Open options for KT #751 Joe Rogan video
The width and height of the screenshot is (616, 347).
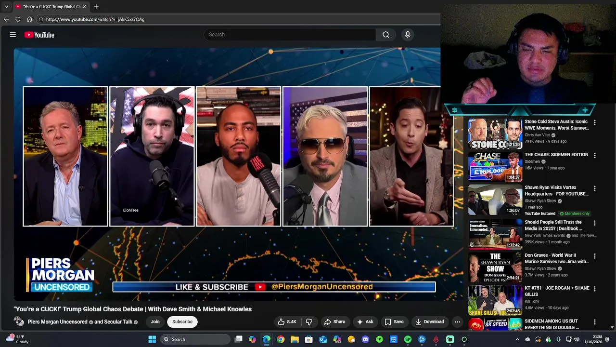click(594, 289)
